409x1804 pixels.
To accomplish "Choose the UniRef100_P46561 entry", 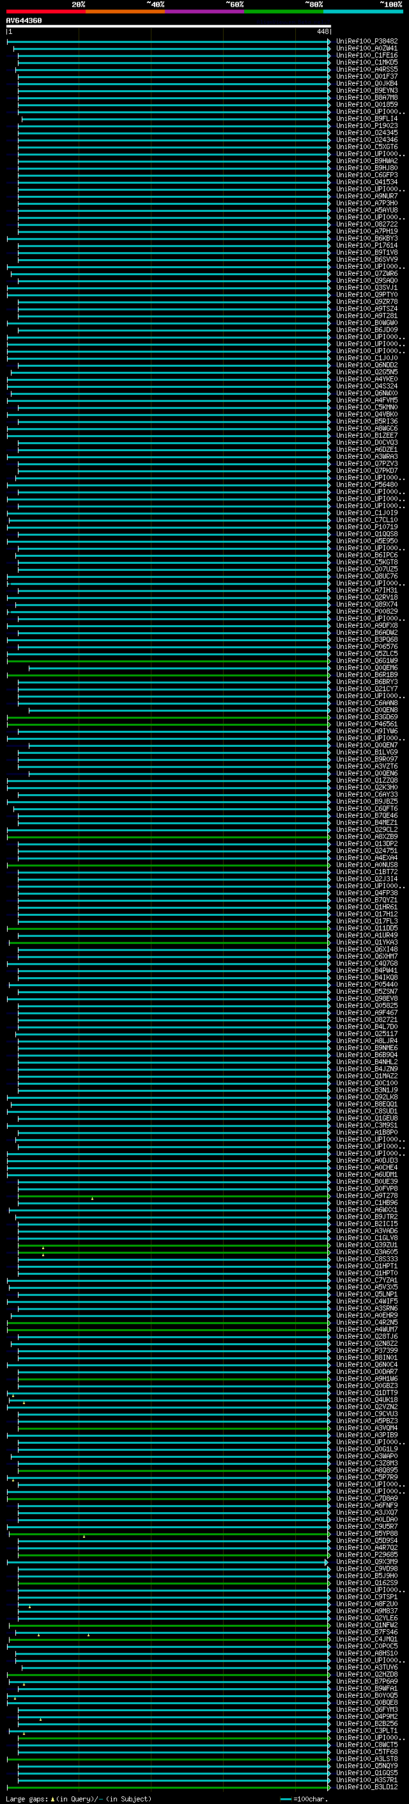I will (x=367, y=724).
